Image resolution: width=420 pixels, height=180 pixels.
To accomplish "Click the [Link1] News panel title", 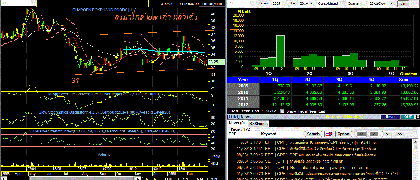I will click(x=239, y=117).
